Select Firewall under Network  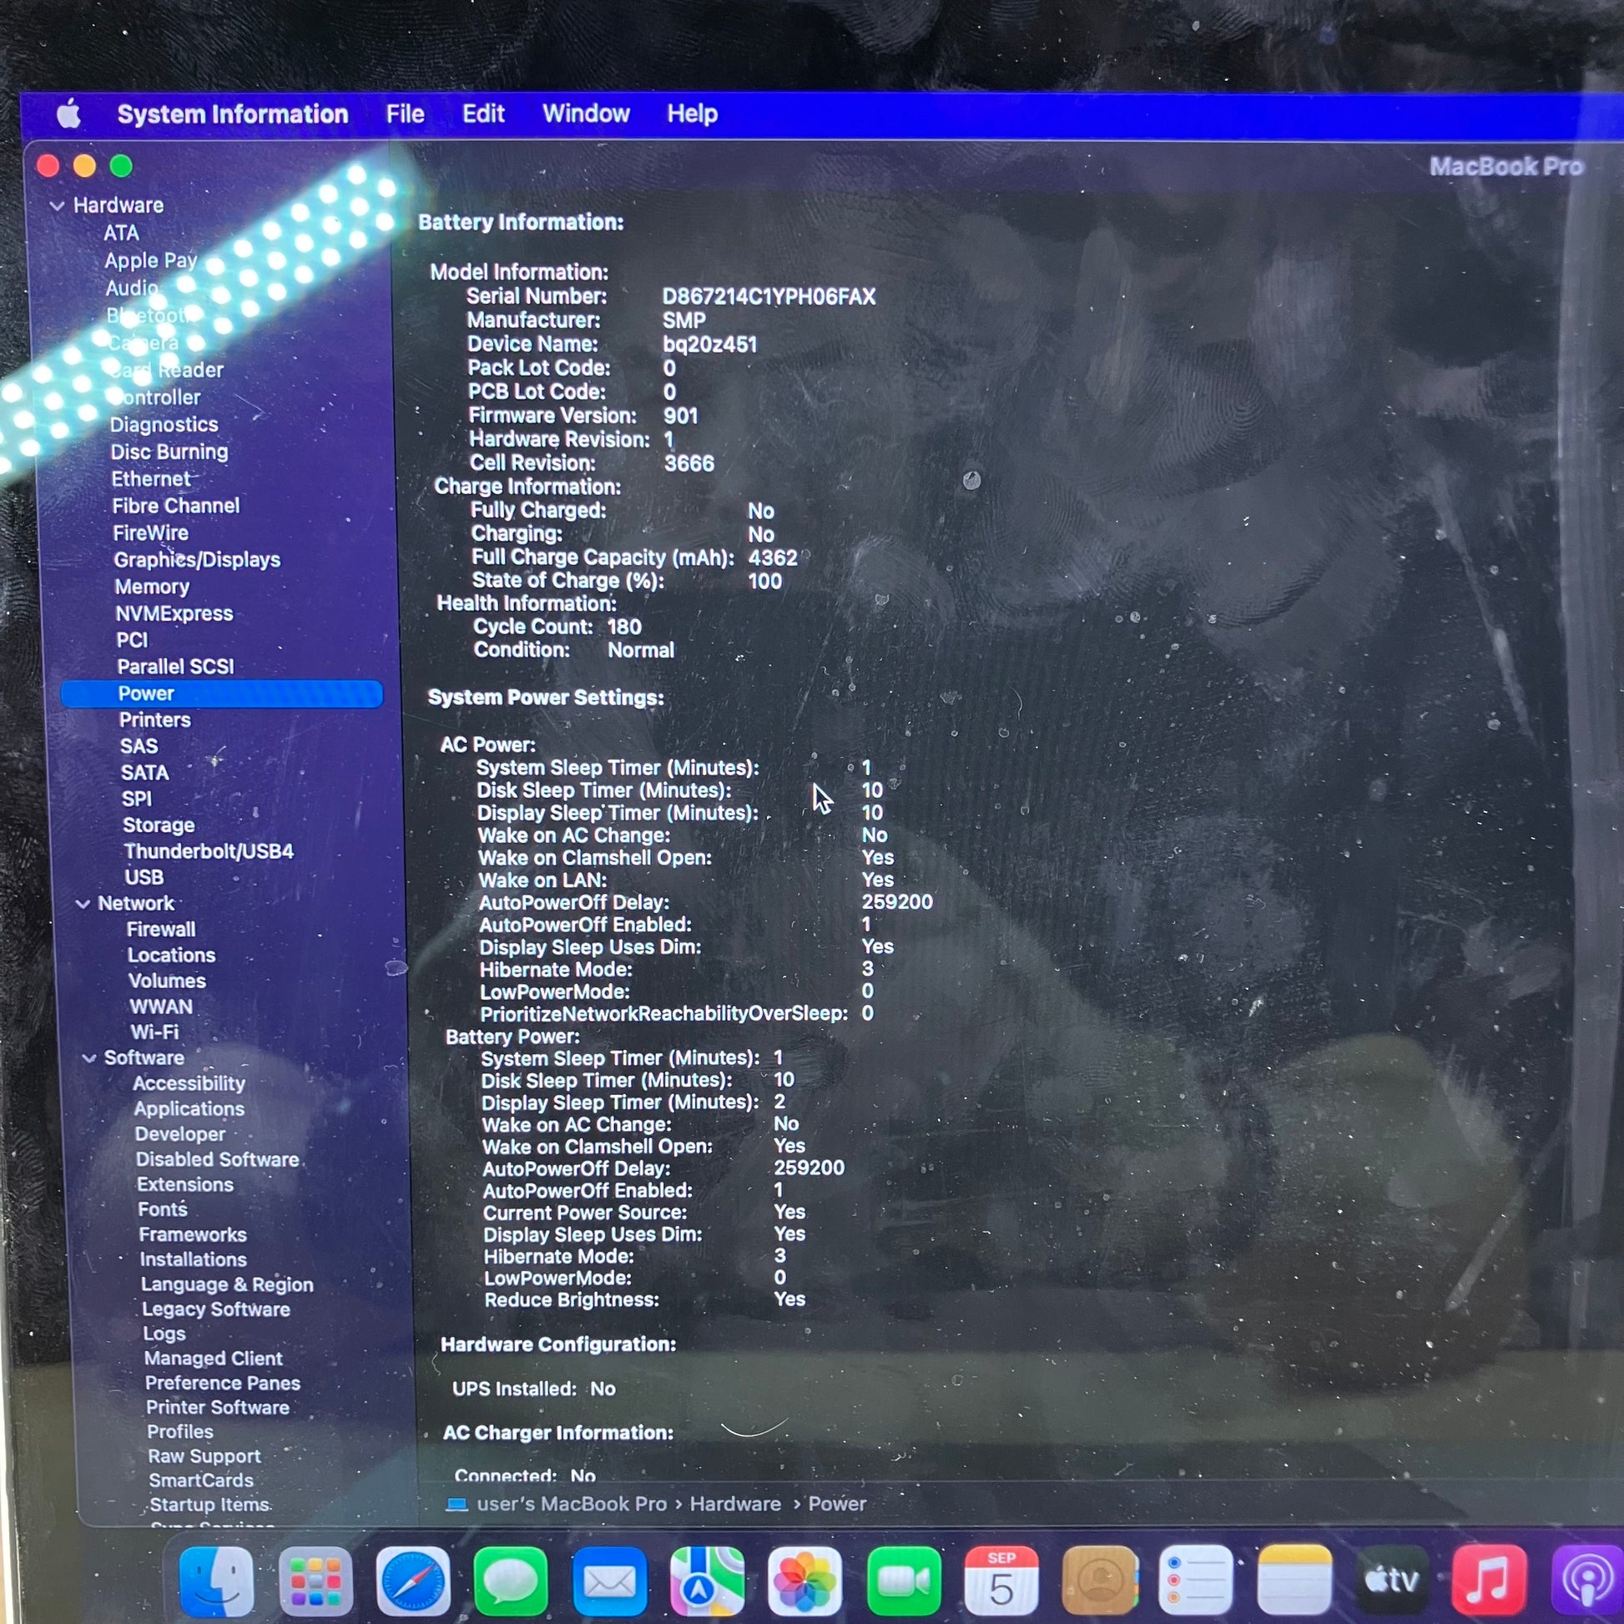click(161, 930)
